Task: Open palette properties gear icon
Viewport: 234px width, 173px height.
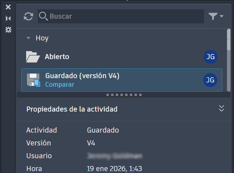Action: click(x=8, y=30)
